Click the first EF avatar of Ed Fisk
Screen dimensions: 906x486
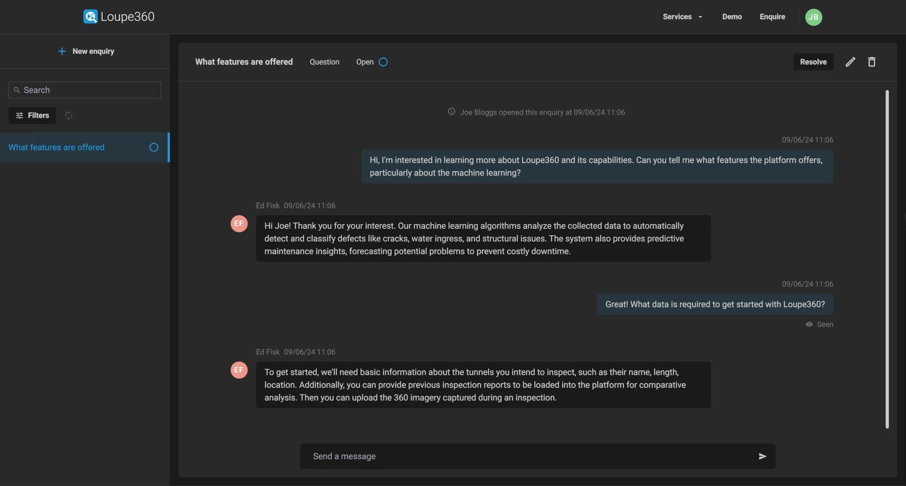pos(239,224)
